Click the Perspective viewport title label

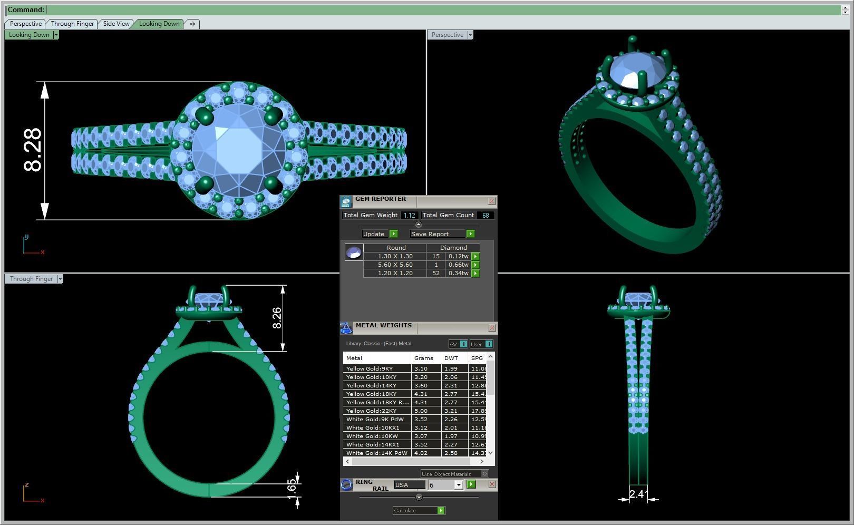448,35
